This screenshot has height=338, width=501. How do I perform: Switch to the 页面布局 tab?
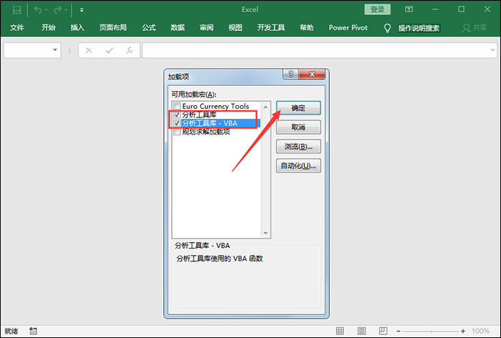coord(113,28)
